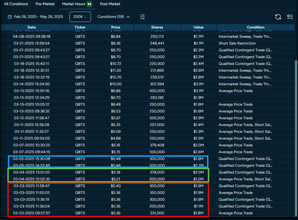Click the $2.8M value cell

(198, 77)
